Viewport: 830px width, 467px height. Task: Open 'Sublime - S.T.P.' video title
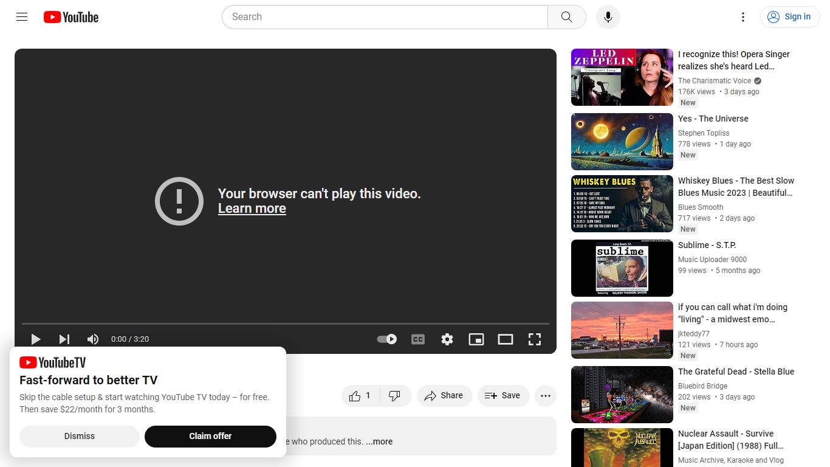(x=707, y=245)
